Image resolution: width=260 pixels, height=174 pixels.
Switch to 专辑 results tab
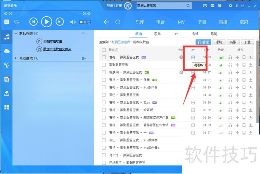point(195,34)
